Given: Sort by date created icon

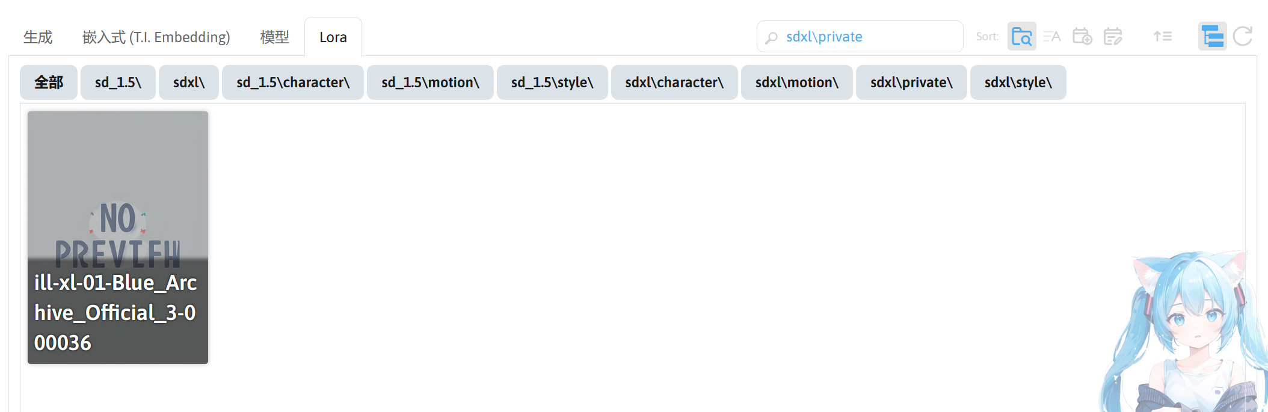Looking at the screenshot, I should click(1082, 37).
